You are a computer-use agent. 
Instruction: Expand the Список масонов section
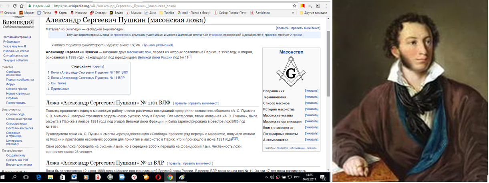coord(311,103)
